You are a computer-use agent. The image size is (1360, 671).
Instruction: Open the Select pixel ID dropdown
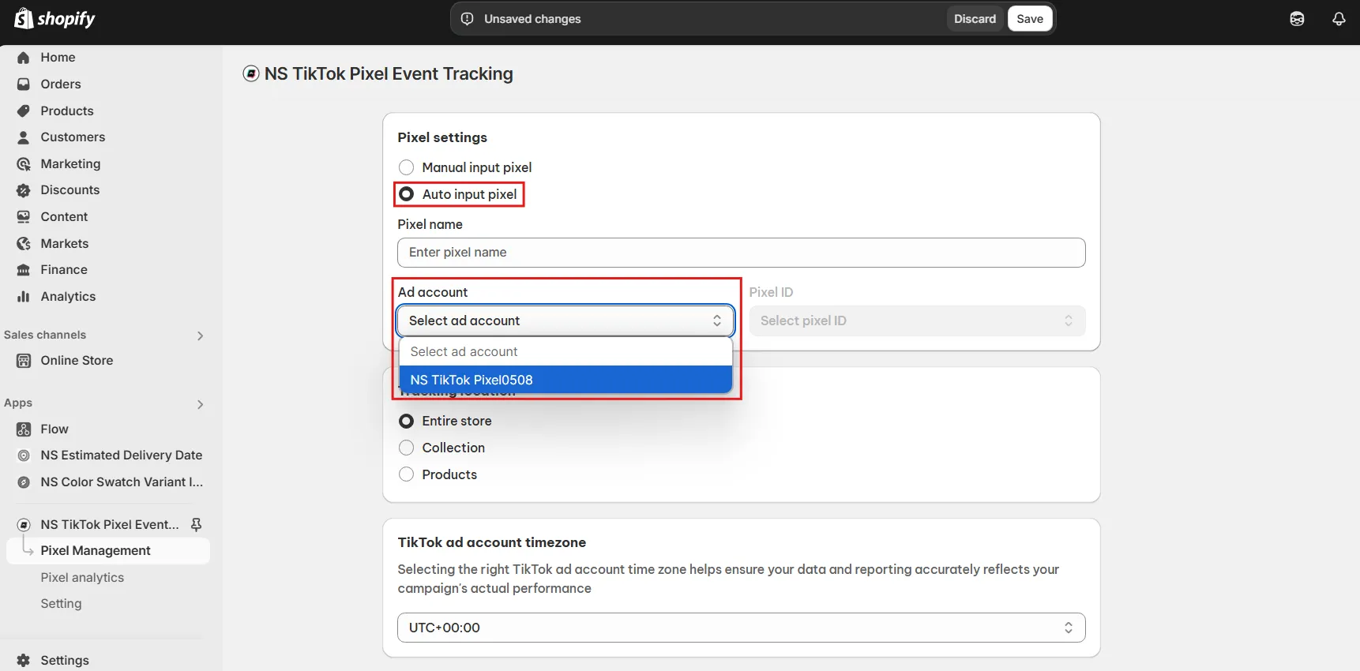(x=917, y=321)
